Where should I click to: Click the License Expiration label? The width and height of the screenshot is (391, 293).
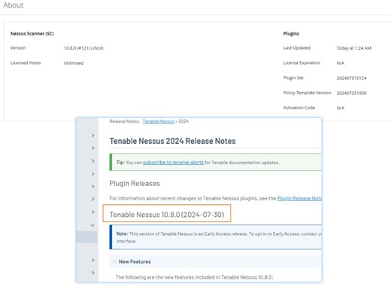pyautogui.click(x=302, y=63)
